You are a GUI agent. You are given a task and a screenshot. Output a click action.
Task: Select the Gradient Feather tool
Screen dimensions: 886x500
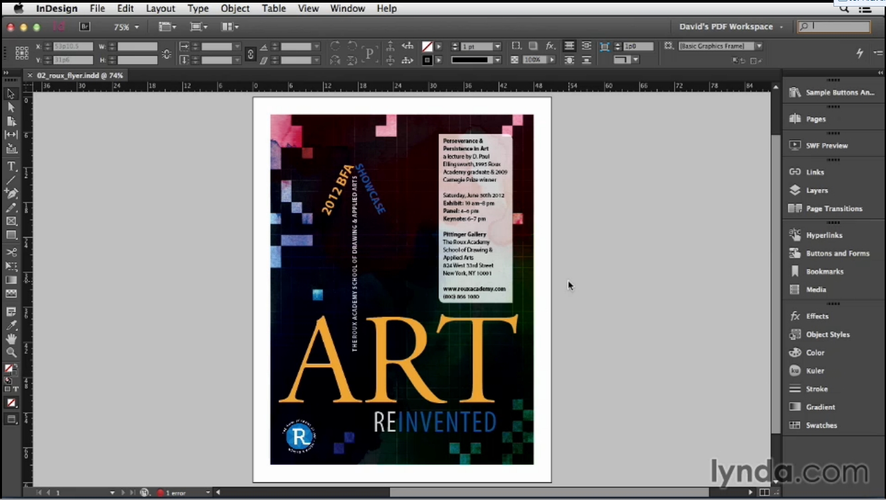tap(11, 293)
